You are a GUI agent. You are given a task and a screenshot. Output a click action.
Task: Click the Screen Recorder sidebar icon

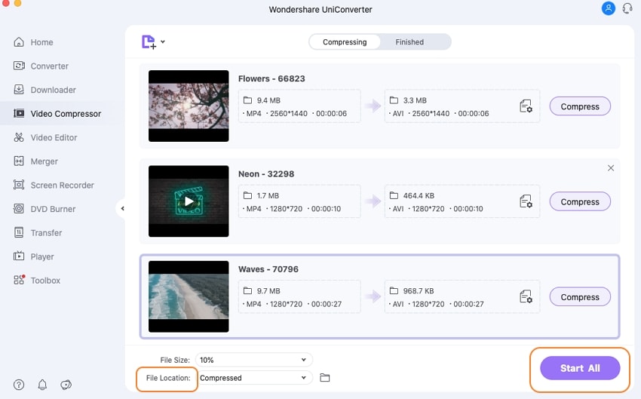(19, 185)
